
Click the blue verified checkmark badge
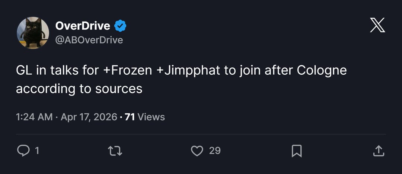pos(120,26)
